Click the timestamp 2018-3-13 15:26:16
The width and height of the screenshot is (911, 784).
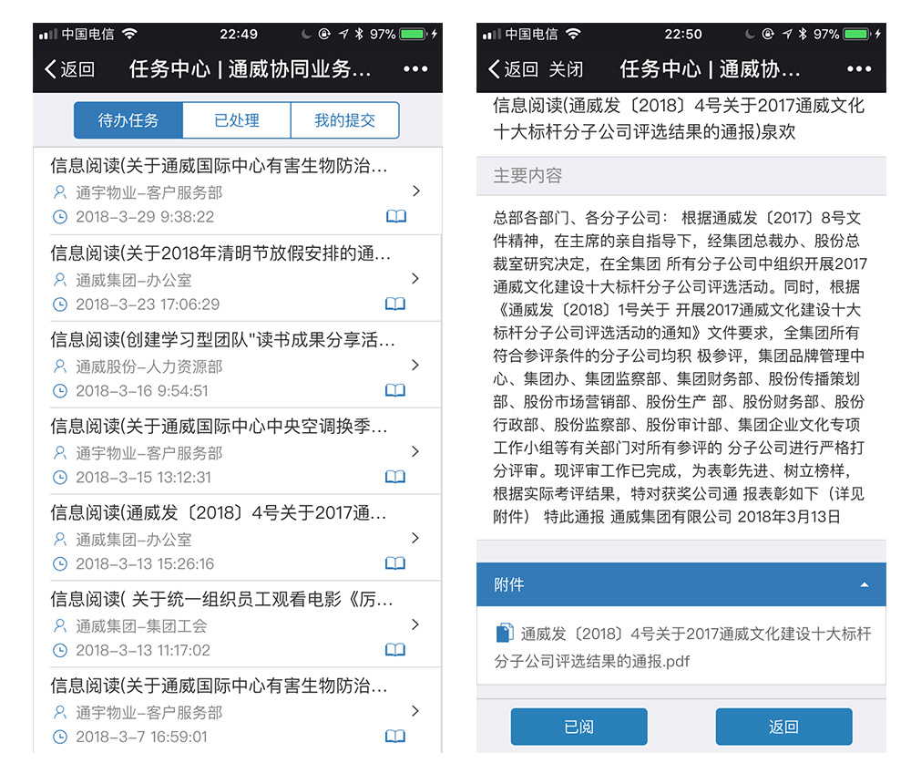pos(145,563)
